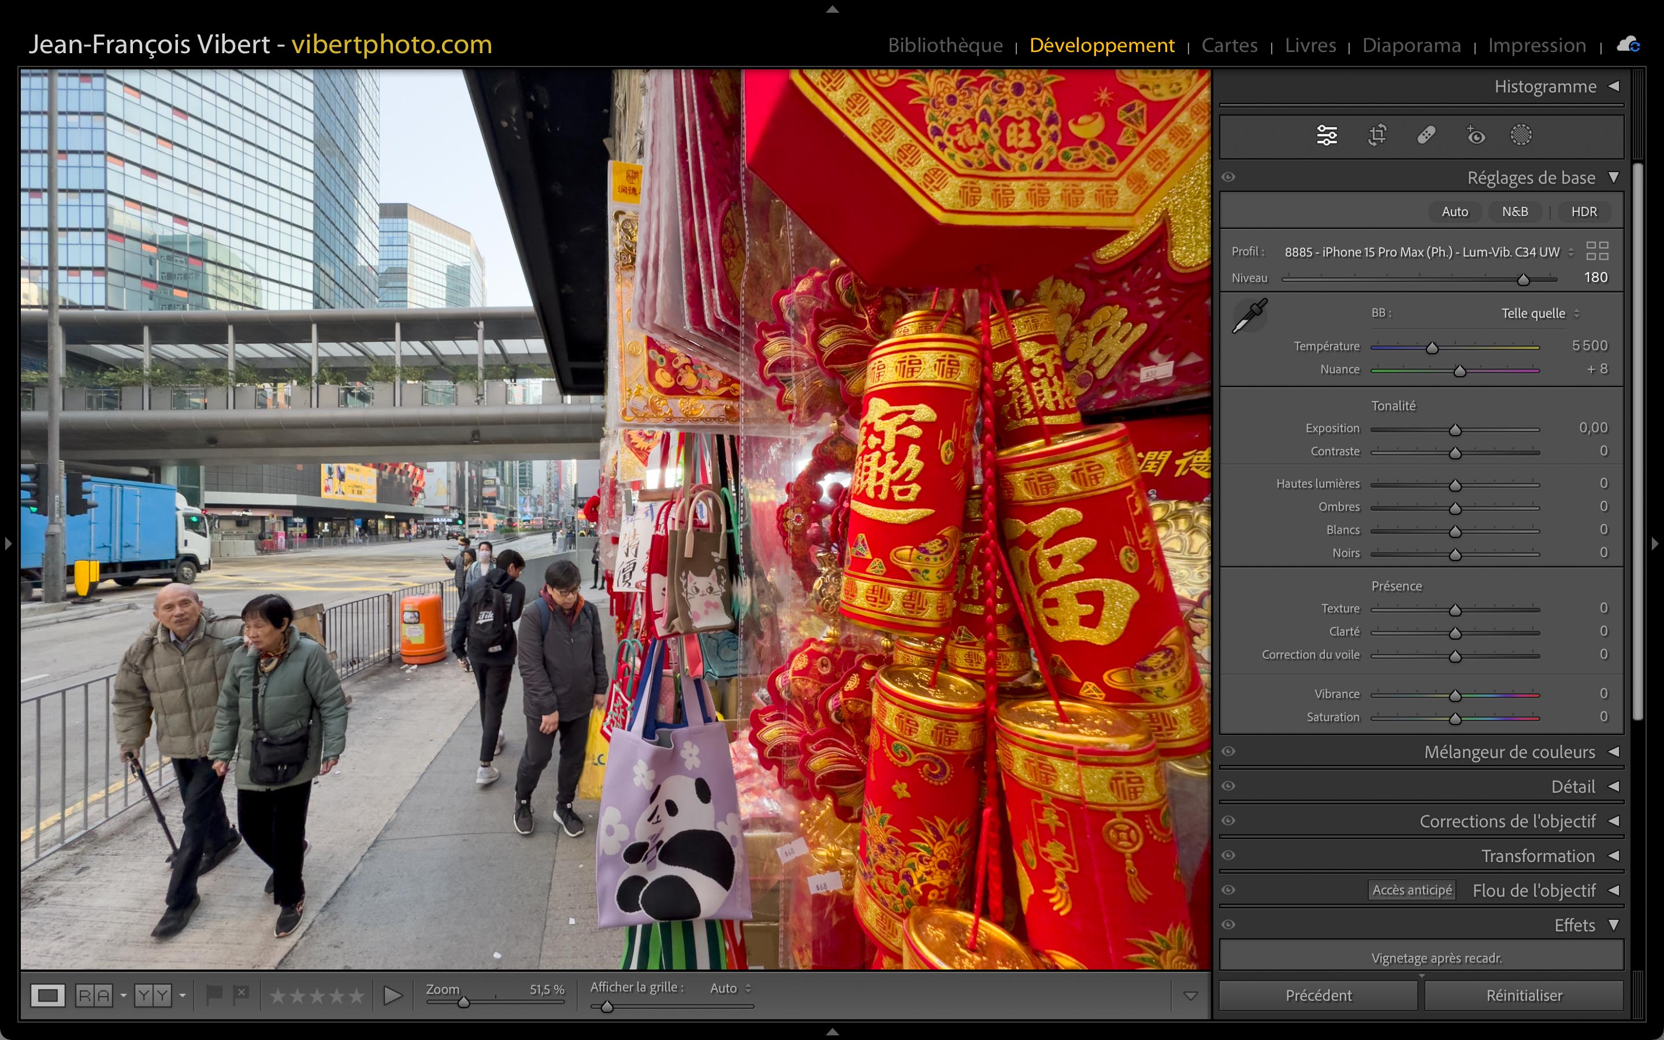
Task: Open the Cartes module
Action: [x=1229, y=46]
